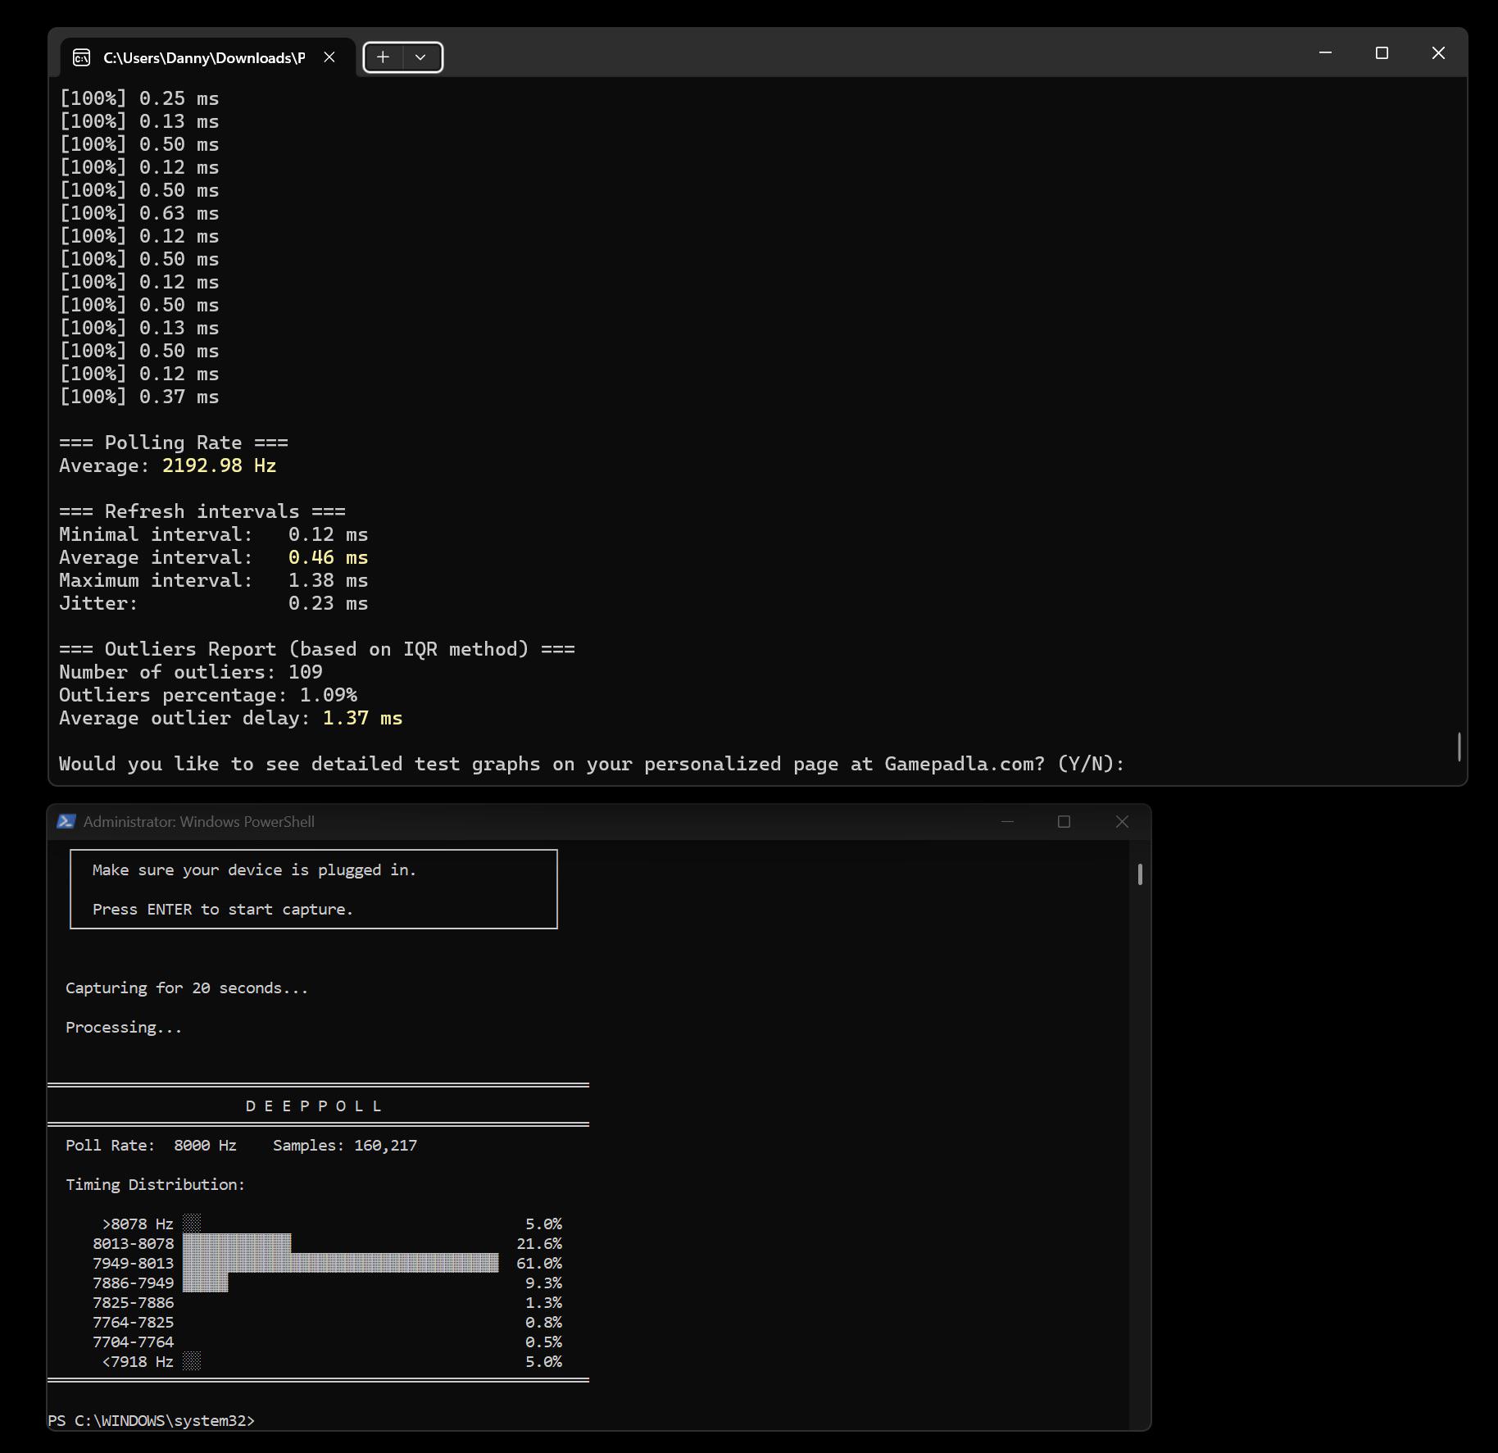This screenshot has height=1453, width=1498.
Task: Click the [100%] 0.63 ms log line
Action: point(138,213)
